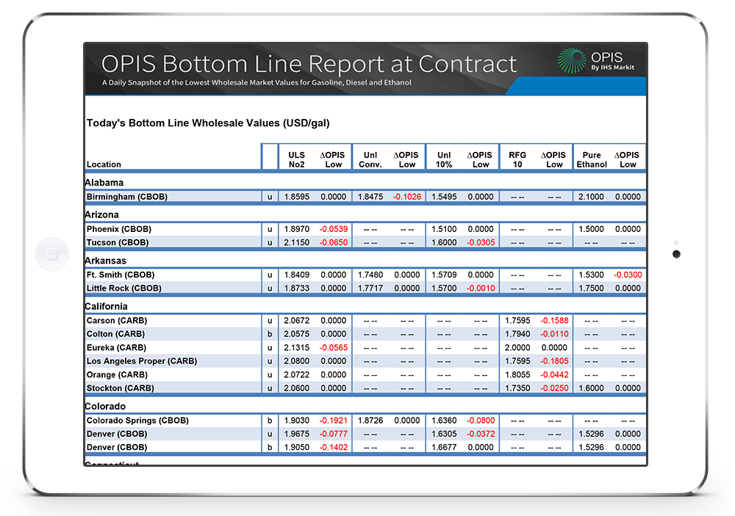
Task: Select Stockton's 1.6000 Pure Ethanol value
Action: coord(591,388)
